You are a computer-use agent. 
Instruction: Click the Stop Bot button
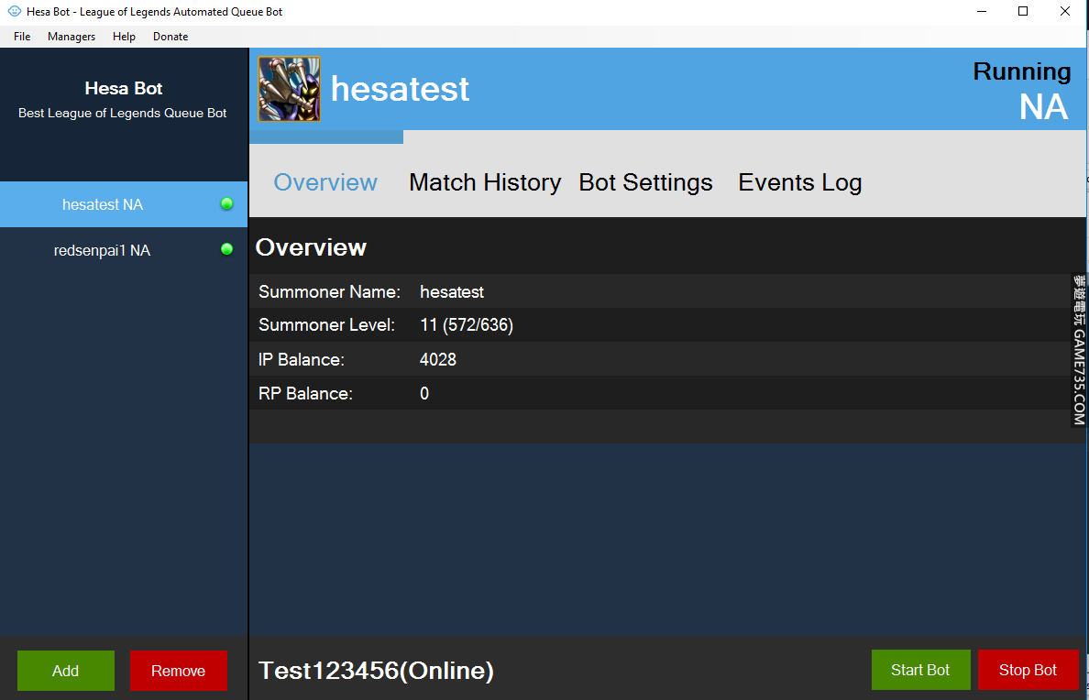click(1028, 670)
